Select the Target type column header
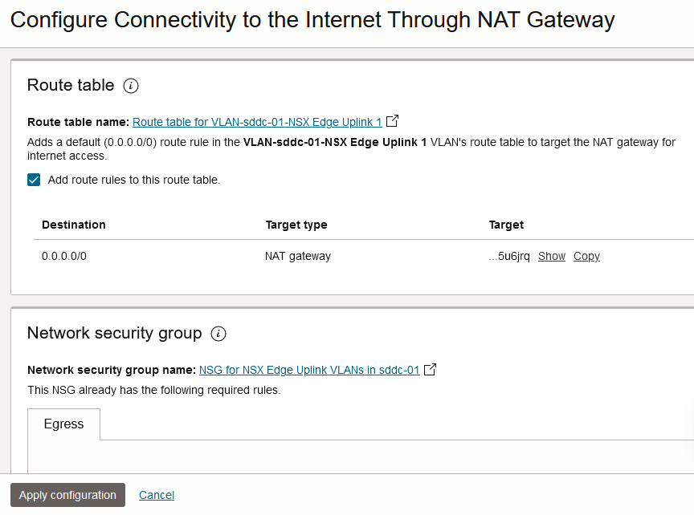Viewport: 694px width, 515px height. click(297, 225)
